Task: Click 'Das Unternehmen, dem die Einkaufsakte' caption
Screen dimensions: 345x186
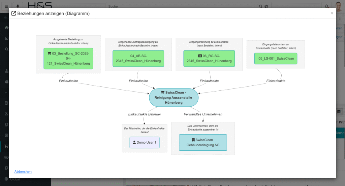Action: pos(203,128)
